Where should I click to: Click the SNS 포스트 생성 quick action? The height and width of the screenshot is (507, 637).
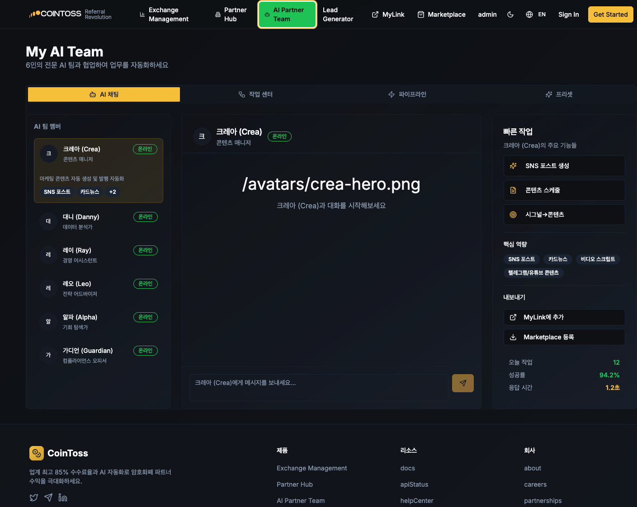click(564, 166)
